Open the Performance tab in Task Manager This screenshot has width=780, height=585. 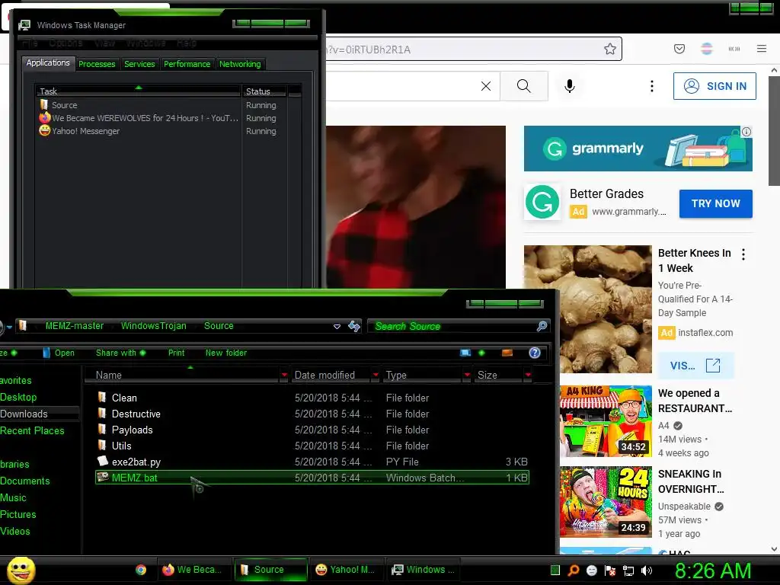(187, 64)
